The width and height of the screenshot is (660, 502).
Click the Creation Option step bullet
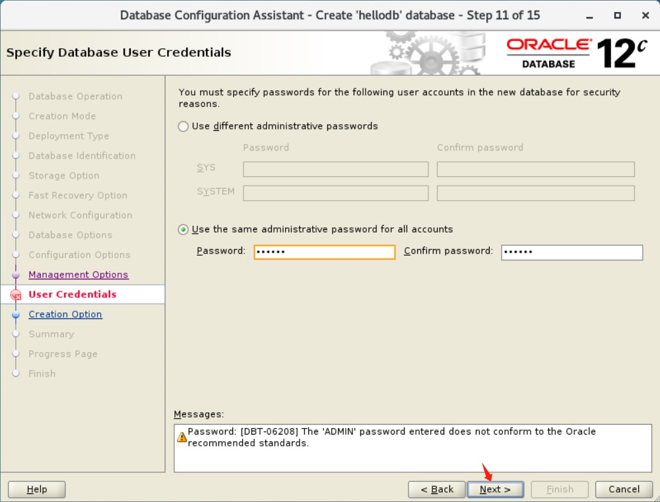pyautogui.click(x=16, y=314)
